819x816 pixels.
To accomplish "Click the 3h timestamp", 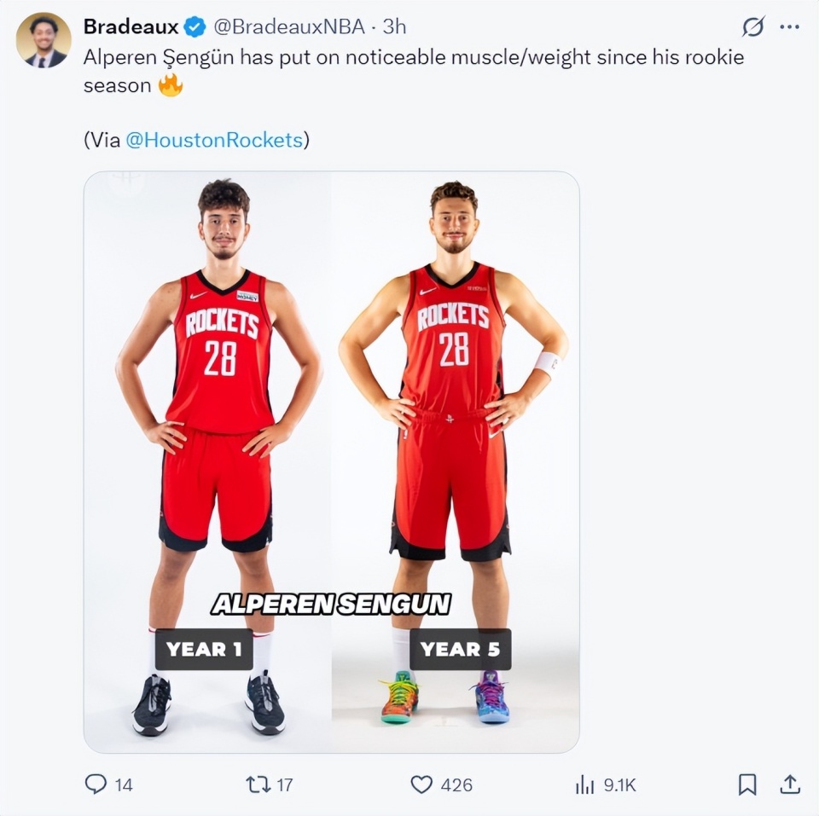I will click(x=394, y=27).
